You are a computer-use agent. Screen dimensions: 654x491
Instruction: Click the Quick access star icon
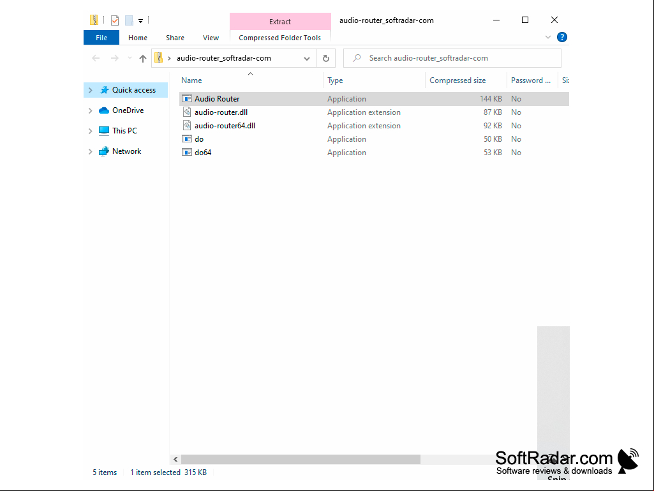[x=104, y=90]
